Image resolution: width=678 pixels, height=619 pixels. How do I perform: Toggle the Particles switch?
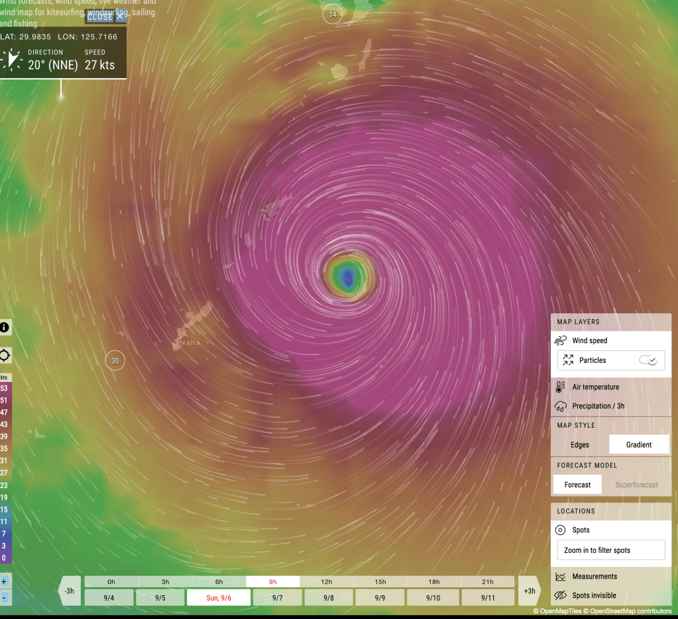[648, 360]
